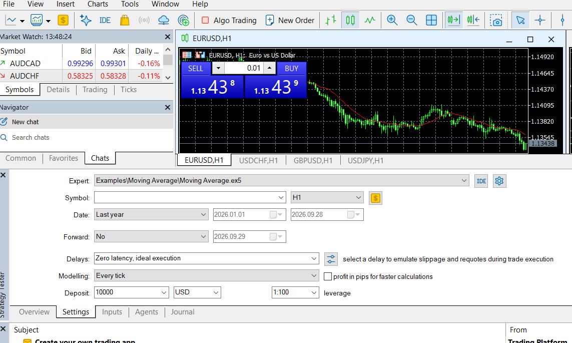
Task: Zoom out of the chart
Action: [412, 20]
